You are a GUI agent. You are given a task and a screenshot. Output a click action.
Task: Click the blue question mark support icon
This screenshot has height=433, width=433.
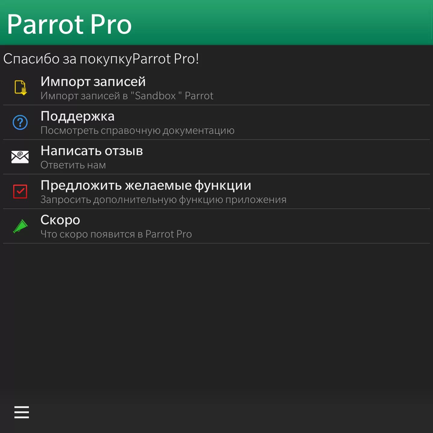point(20,122)
